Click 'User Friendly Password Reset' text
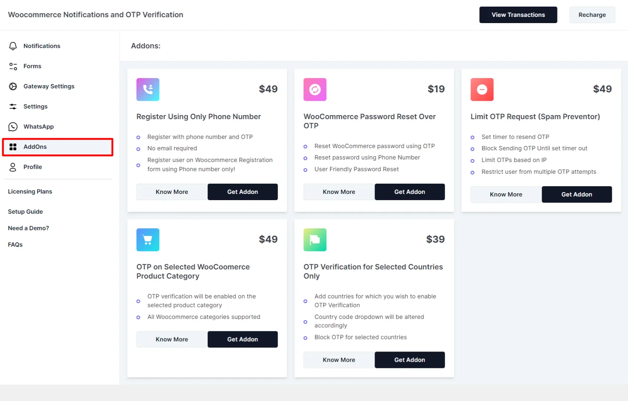 tap(357, 169)
